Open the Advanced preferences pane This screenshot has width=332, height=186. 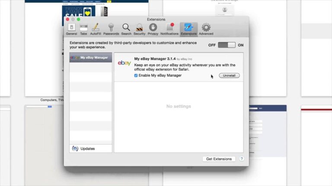click(x=206, y=29)
